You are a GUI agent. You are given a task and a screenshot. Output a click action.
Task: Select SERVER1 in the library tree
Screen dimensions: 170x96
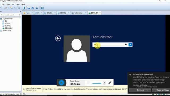(8, 23)
